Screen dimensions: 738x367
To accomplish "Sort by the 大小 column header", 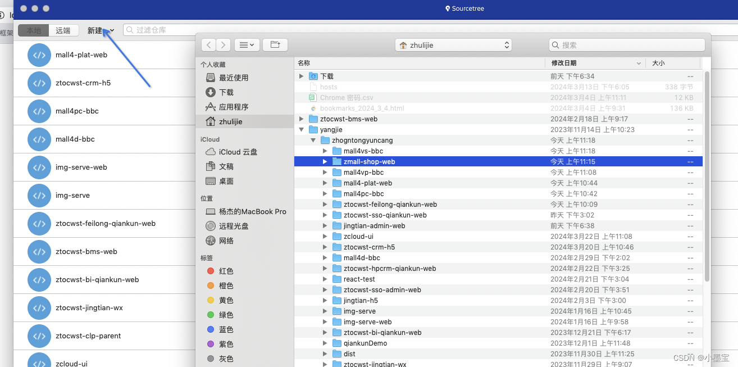I will pos(673,63).
